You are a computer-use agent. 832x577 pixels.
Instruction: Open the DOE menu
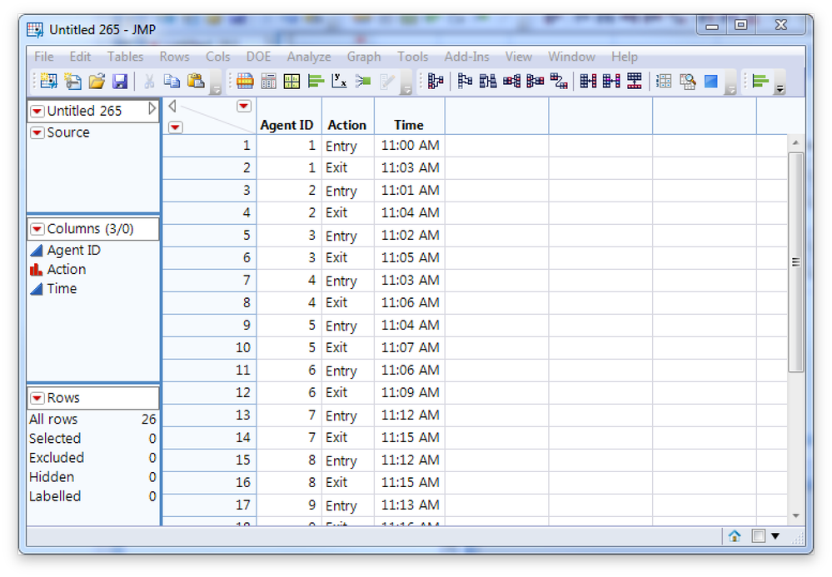pos(258,57)
